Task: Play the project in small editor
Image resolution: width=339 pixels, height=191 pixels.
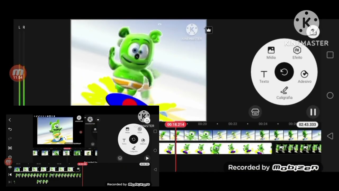Action: pyautogui.click(x=147, y=158)
